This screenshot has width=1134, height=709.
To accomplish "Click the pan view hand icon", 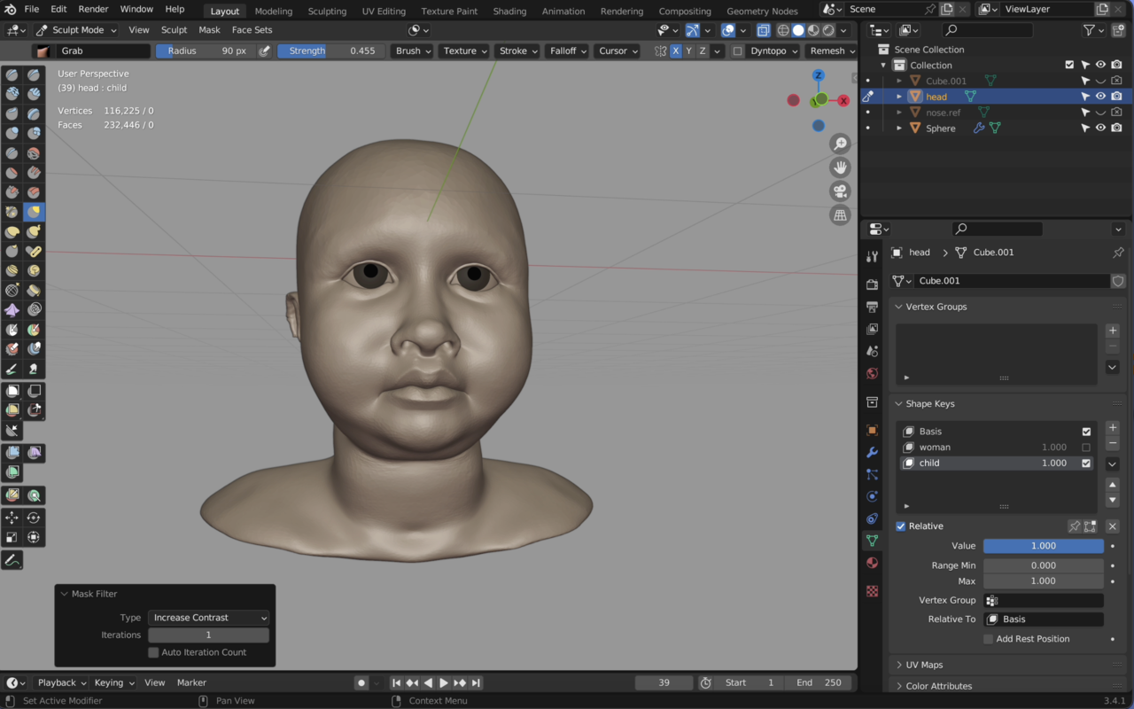I will coord(840,168).
